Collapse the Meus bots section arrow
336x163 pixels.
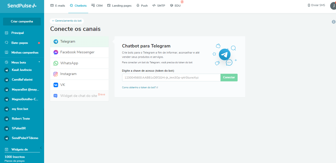click(x=39, y=62)
